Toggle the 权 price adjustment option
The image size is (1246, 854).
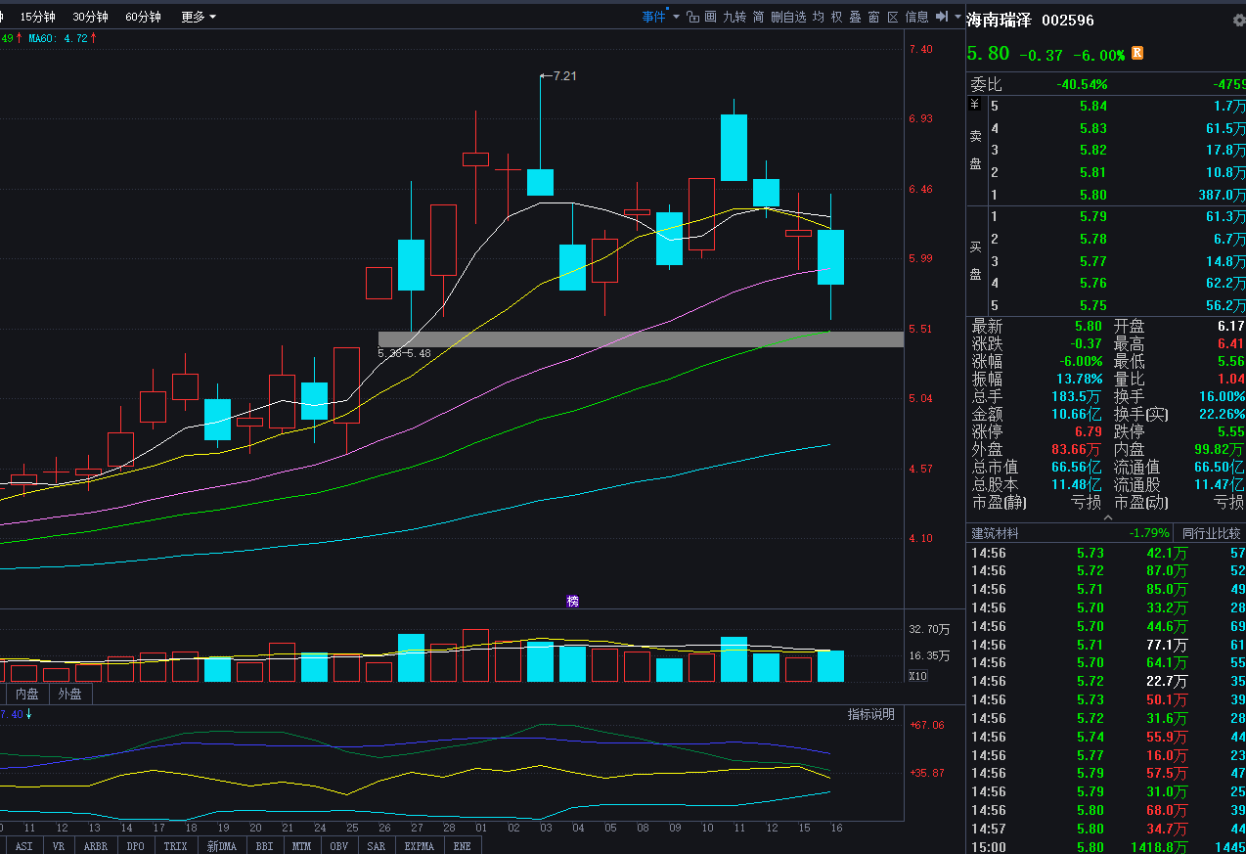[x=836, y=17]
